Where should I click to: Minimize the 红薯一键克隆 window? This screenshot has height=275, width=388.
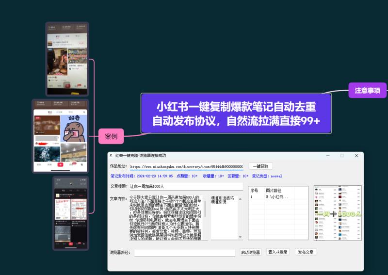tap(328, 156)
